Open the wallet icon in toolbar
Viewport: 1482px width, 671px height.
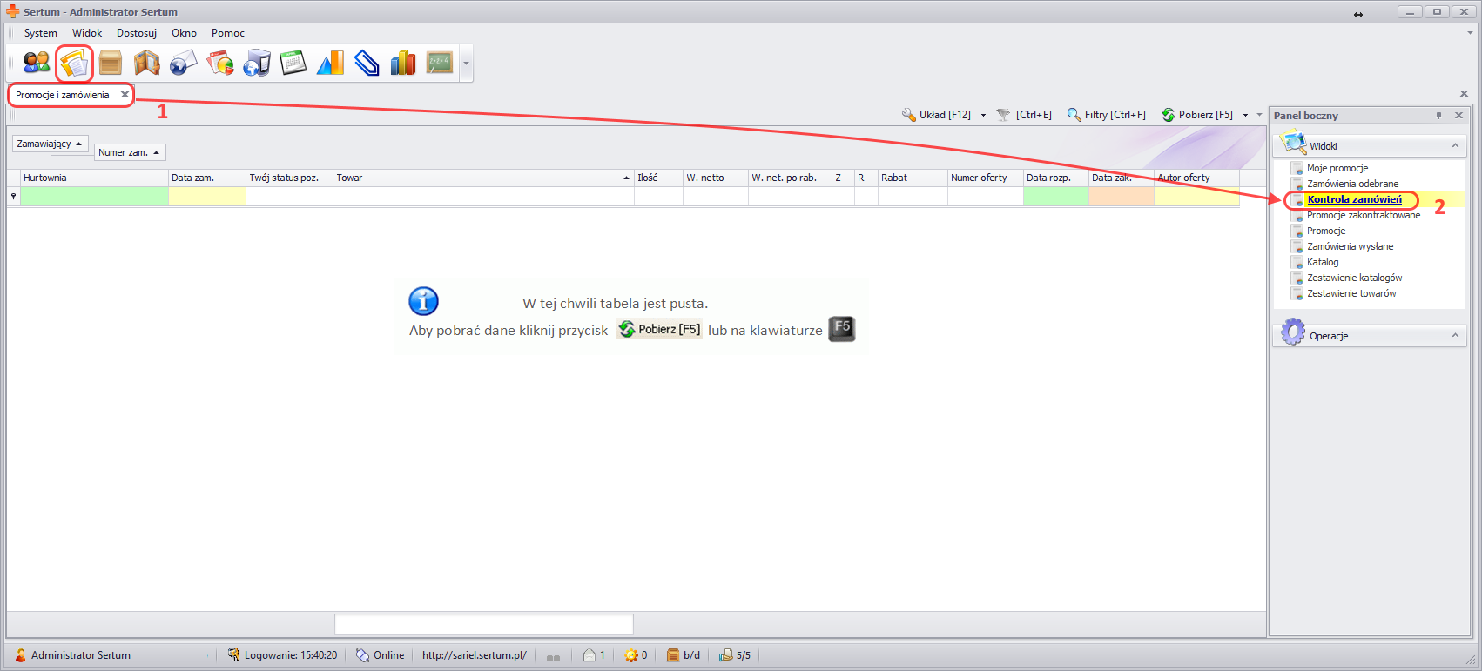(x=147, y=63)
